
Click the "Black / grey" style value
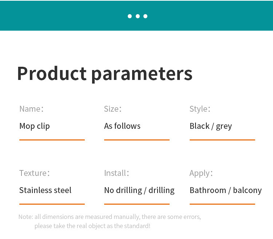pos(211,126)
